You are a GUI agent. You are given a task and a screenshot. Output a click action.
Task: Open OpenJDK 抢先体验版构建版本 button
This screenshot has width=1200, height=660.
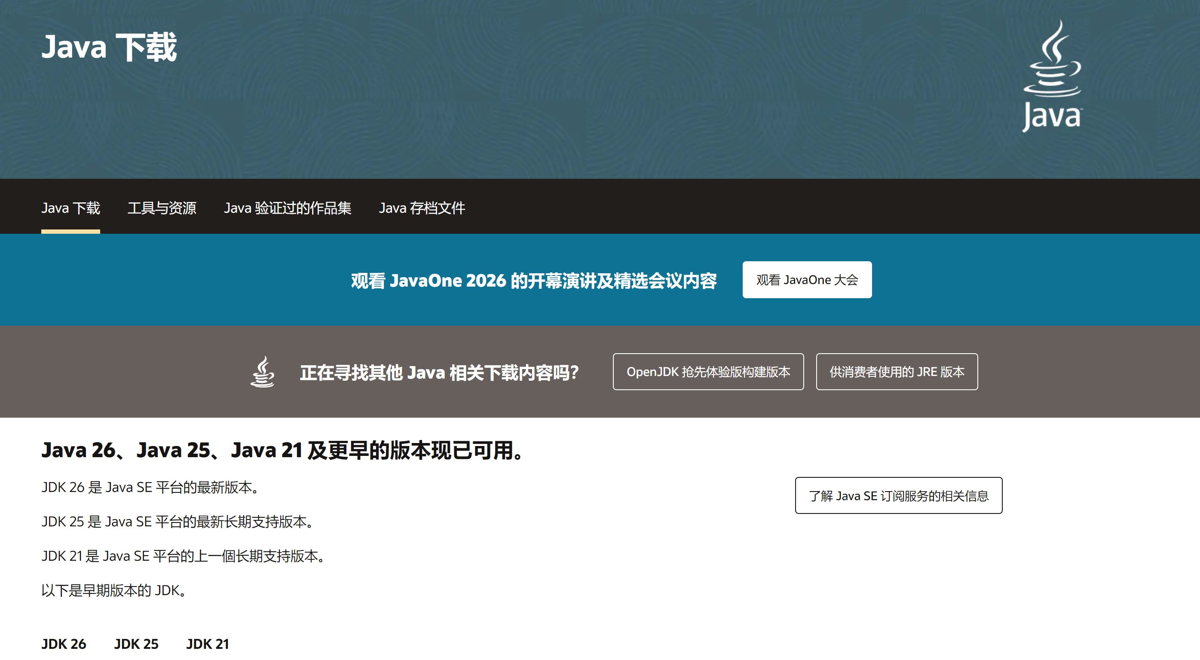[708, 372]
